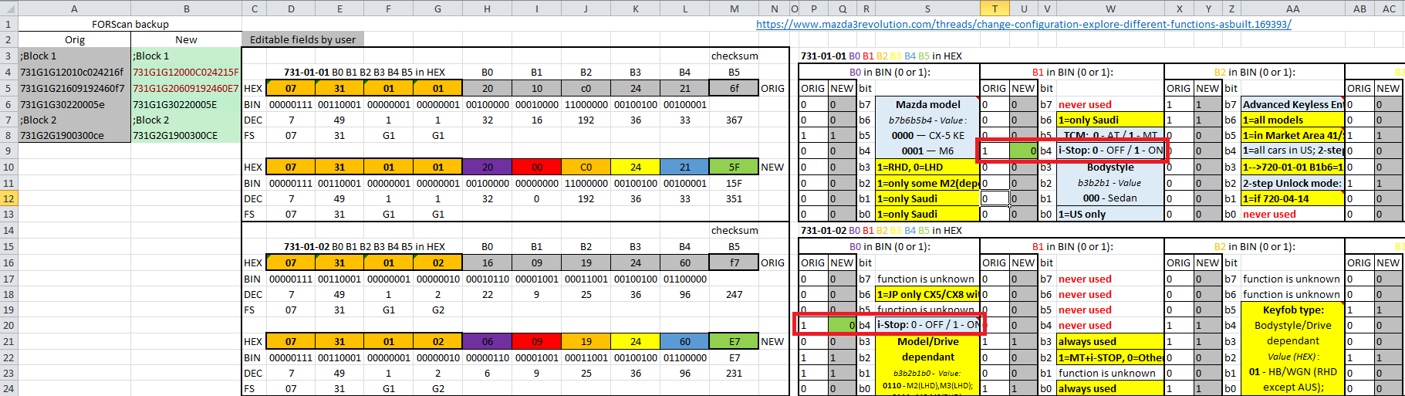The height and width of the screenshot is (396, 1405).
Task: Select the highlighted column T header
Action: (995, 8)
